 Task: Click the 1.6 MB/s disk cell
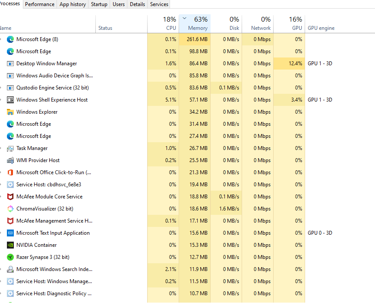226,209
